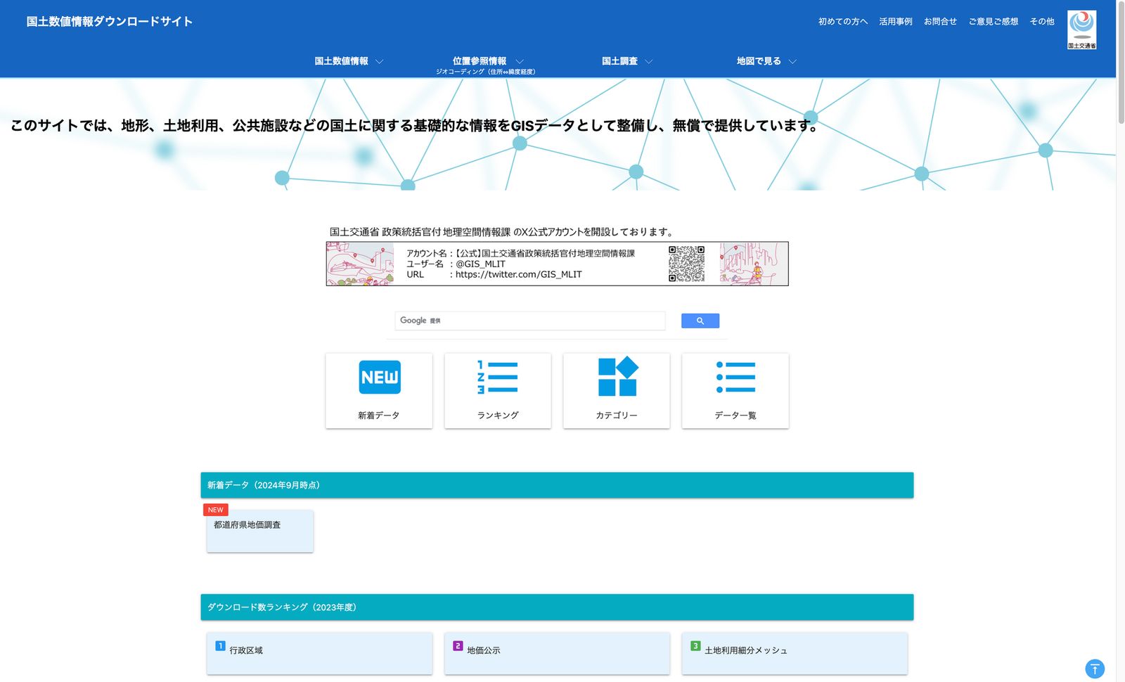Click the red NEW badge on 都道府県地価調査
Viewport: 1125px width, 682px height.
point(216,510)
